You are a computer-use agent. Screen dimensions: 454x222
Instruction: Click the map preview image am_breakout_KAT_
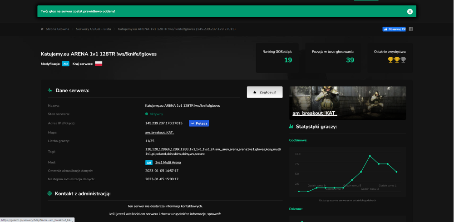click(x=347, y=103)
